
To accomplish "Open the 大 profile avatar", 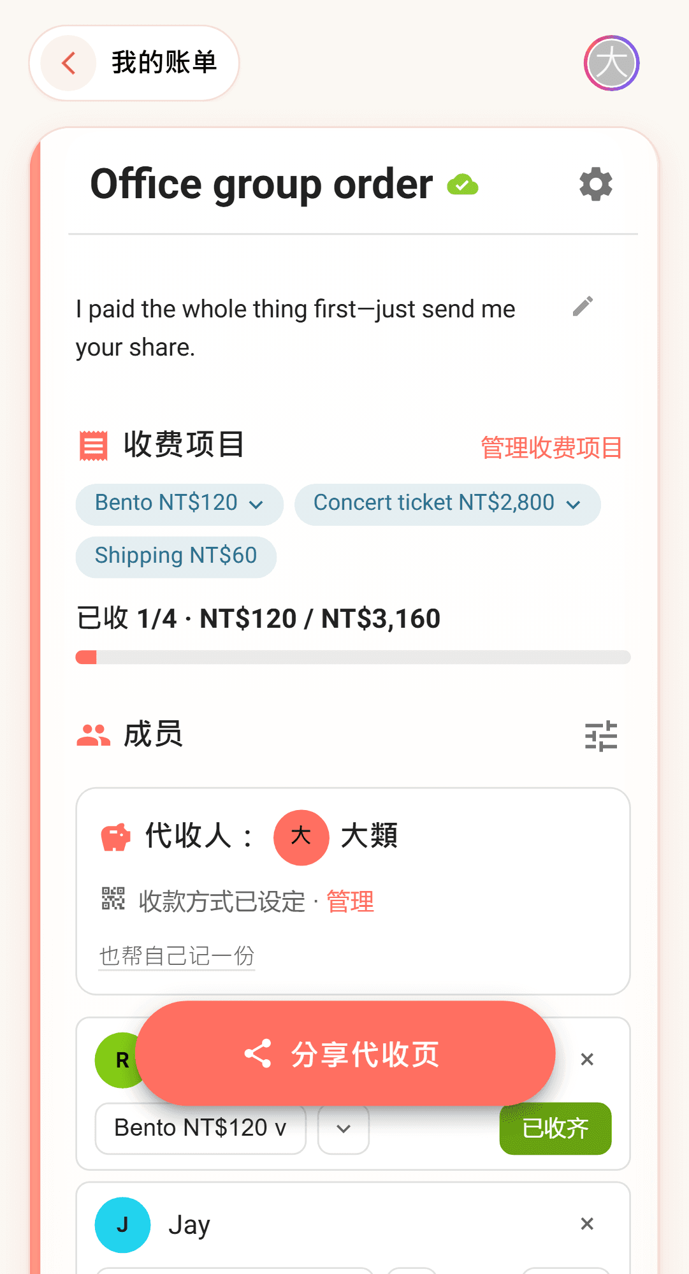I will [x=611, y=63].
